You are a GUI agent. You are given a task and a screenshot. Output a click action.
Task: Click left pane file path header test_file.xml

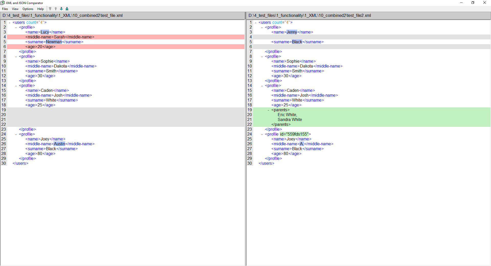point(63,16)
